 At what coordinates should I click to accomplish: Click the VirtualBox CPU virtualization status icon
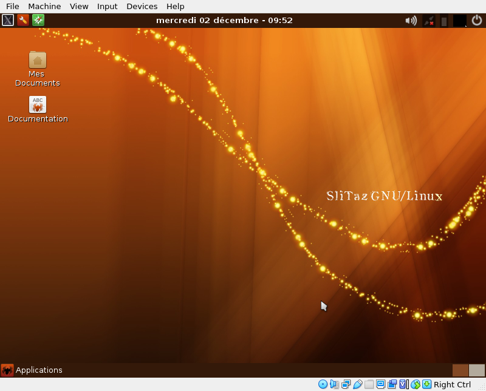(x=404, y=384)
